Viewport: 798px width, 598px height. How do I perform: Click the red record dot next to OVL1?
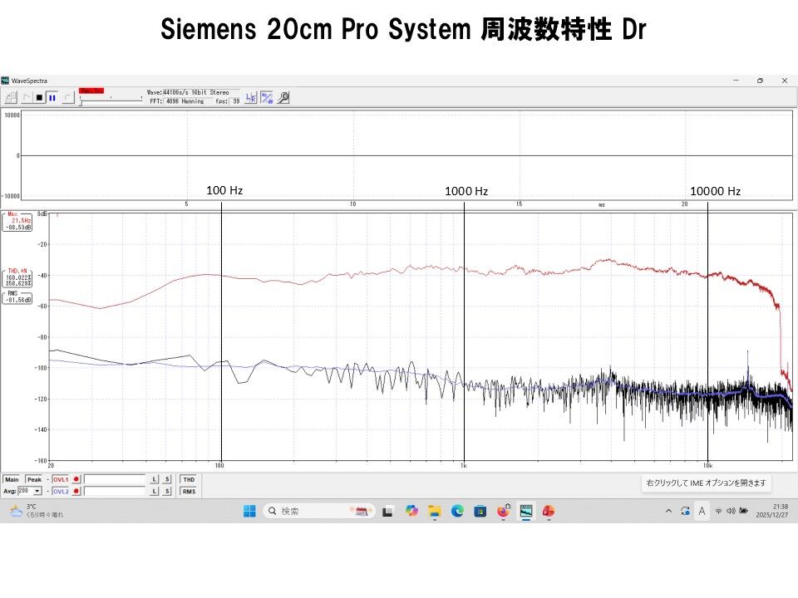(76, 479)
